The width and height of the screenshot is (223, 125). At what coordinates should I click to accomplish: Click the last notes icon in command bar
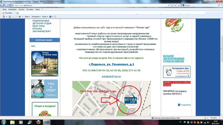click(x=55, y=17)
